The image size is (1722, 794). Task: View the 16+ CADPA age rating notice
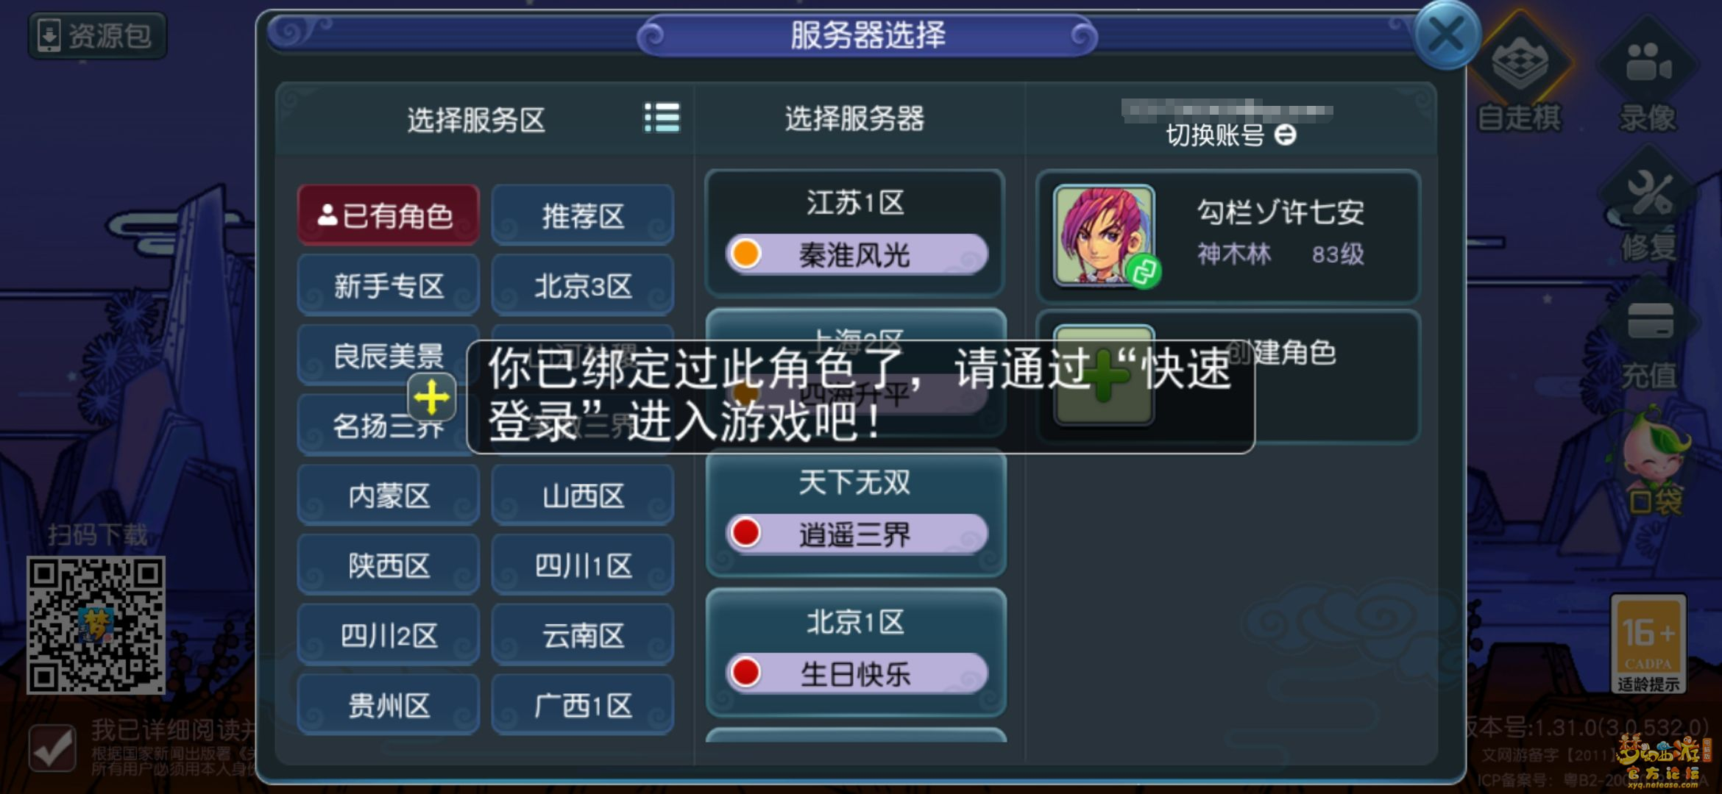[1648, 644]
